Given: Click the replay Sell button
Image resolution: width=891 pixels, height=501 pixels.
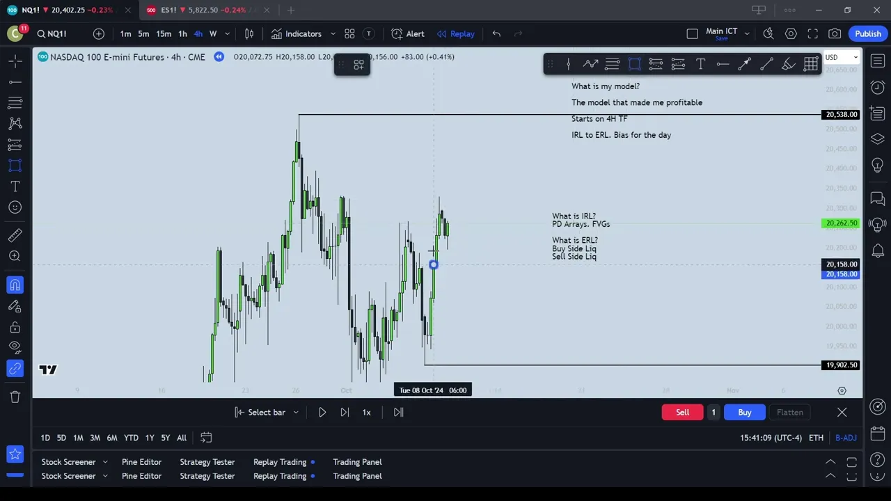Looking at the screenshot, I should 682,412.
